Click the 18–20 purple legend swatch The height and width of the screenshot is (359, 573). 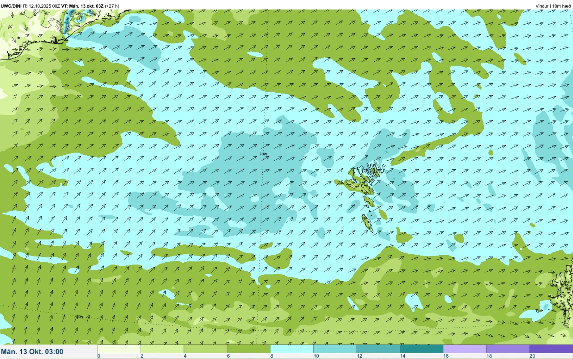pyautogui.click(x=508, y=349)
